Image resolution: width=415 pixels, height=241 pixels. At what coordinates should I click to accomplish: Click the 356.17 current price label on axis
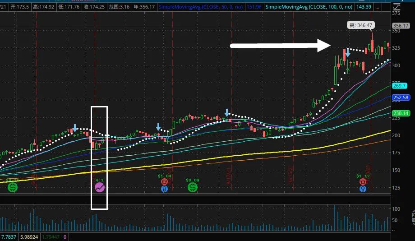tap(400, 26)
